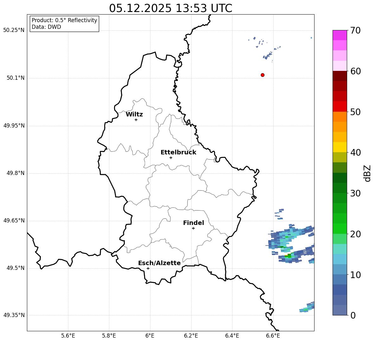The image size is (375, 342).
Task: Click the Wiltz station cross marker
Action: [136, 120]
